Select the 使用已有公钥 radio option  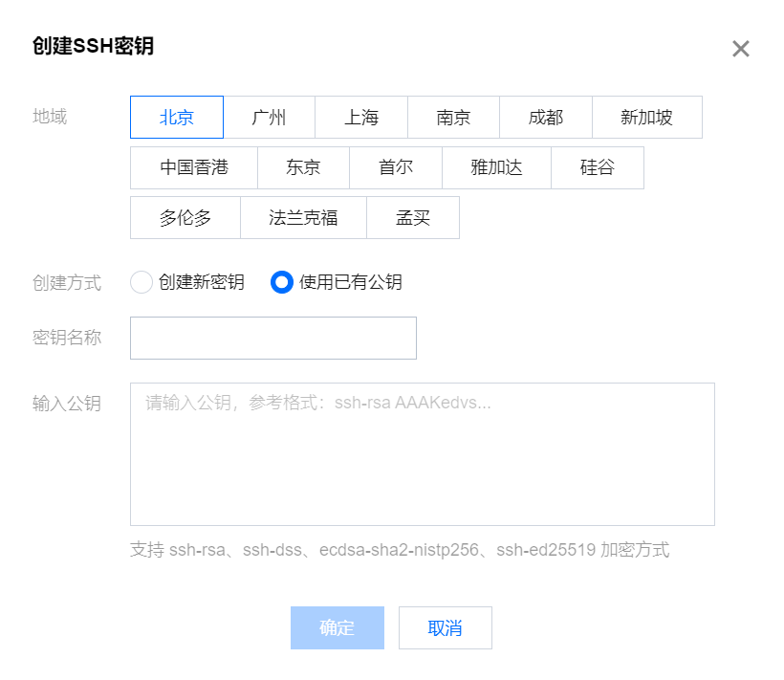click(x=282, y=282)
